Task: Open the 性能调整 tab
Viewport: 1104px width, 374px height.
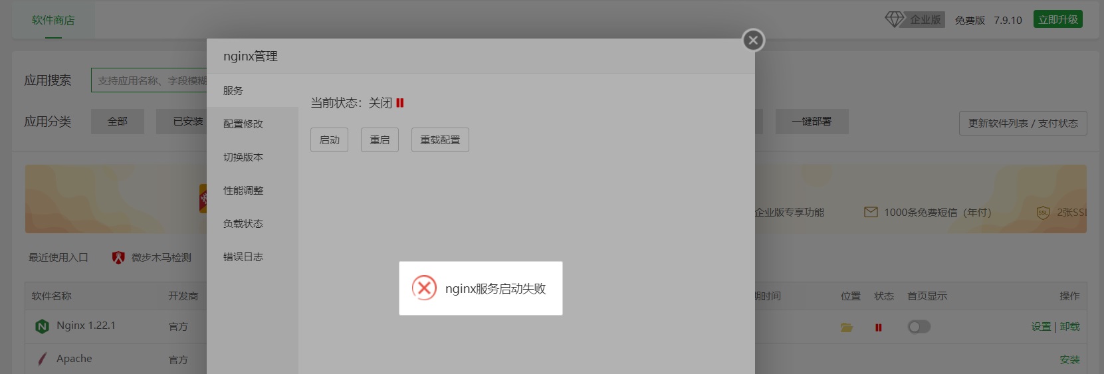Action: [x=253, y=190]
